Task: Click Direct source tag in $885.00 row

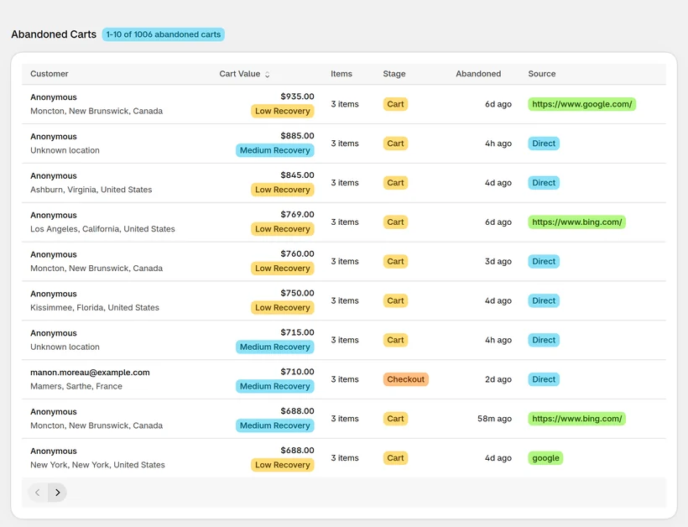Action: click(544, 143)
